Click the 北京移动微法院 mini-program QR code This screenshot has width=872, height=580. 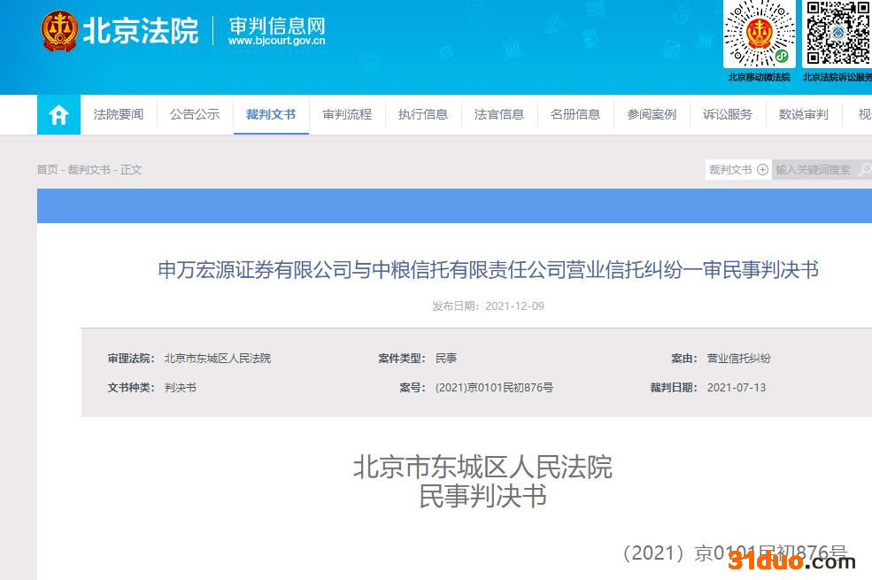[x=759, y=35]
